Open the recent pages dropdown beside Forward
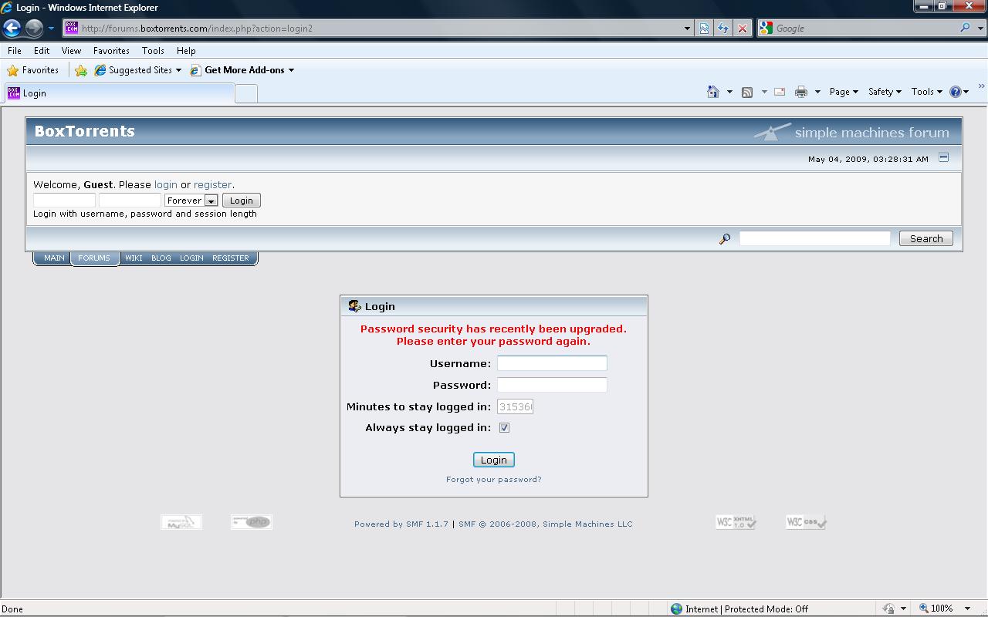This screenshot has height=617, width=988. [x=51, y=29]
